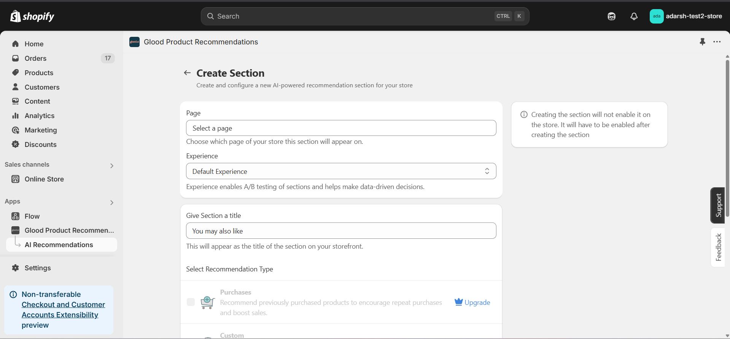Click the Upgrade link for Purchases

click(472, 303)
